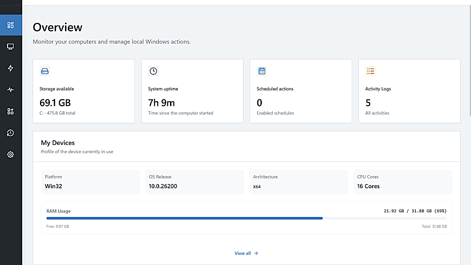The image size is (471, 265).
Task: Open the System uptime card
Action: click(192, 91)
